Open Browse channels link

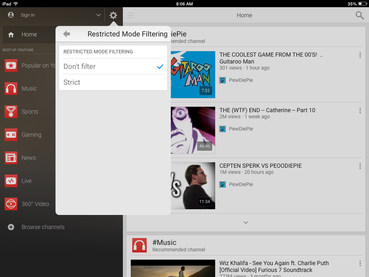pos(43,227)
